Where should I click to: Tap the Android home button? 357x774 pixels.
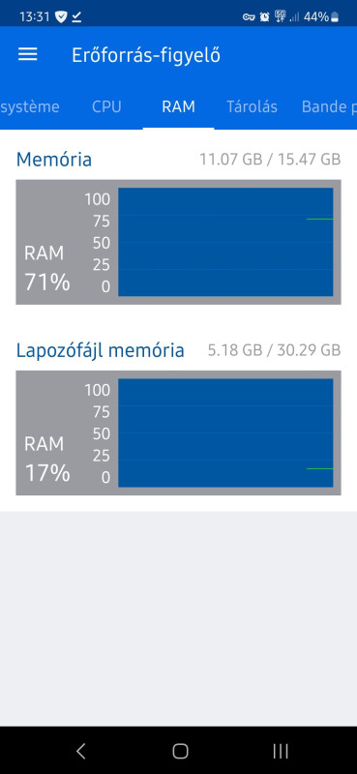pos(180,751)
